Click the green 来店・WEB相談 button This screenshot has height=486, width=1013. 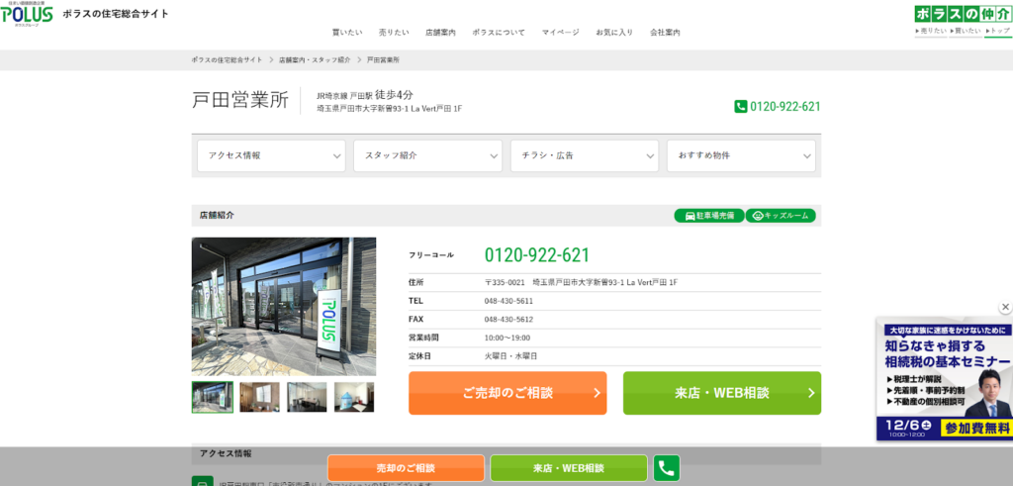coord(721,393)
